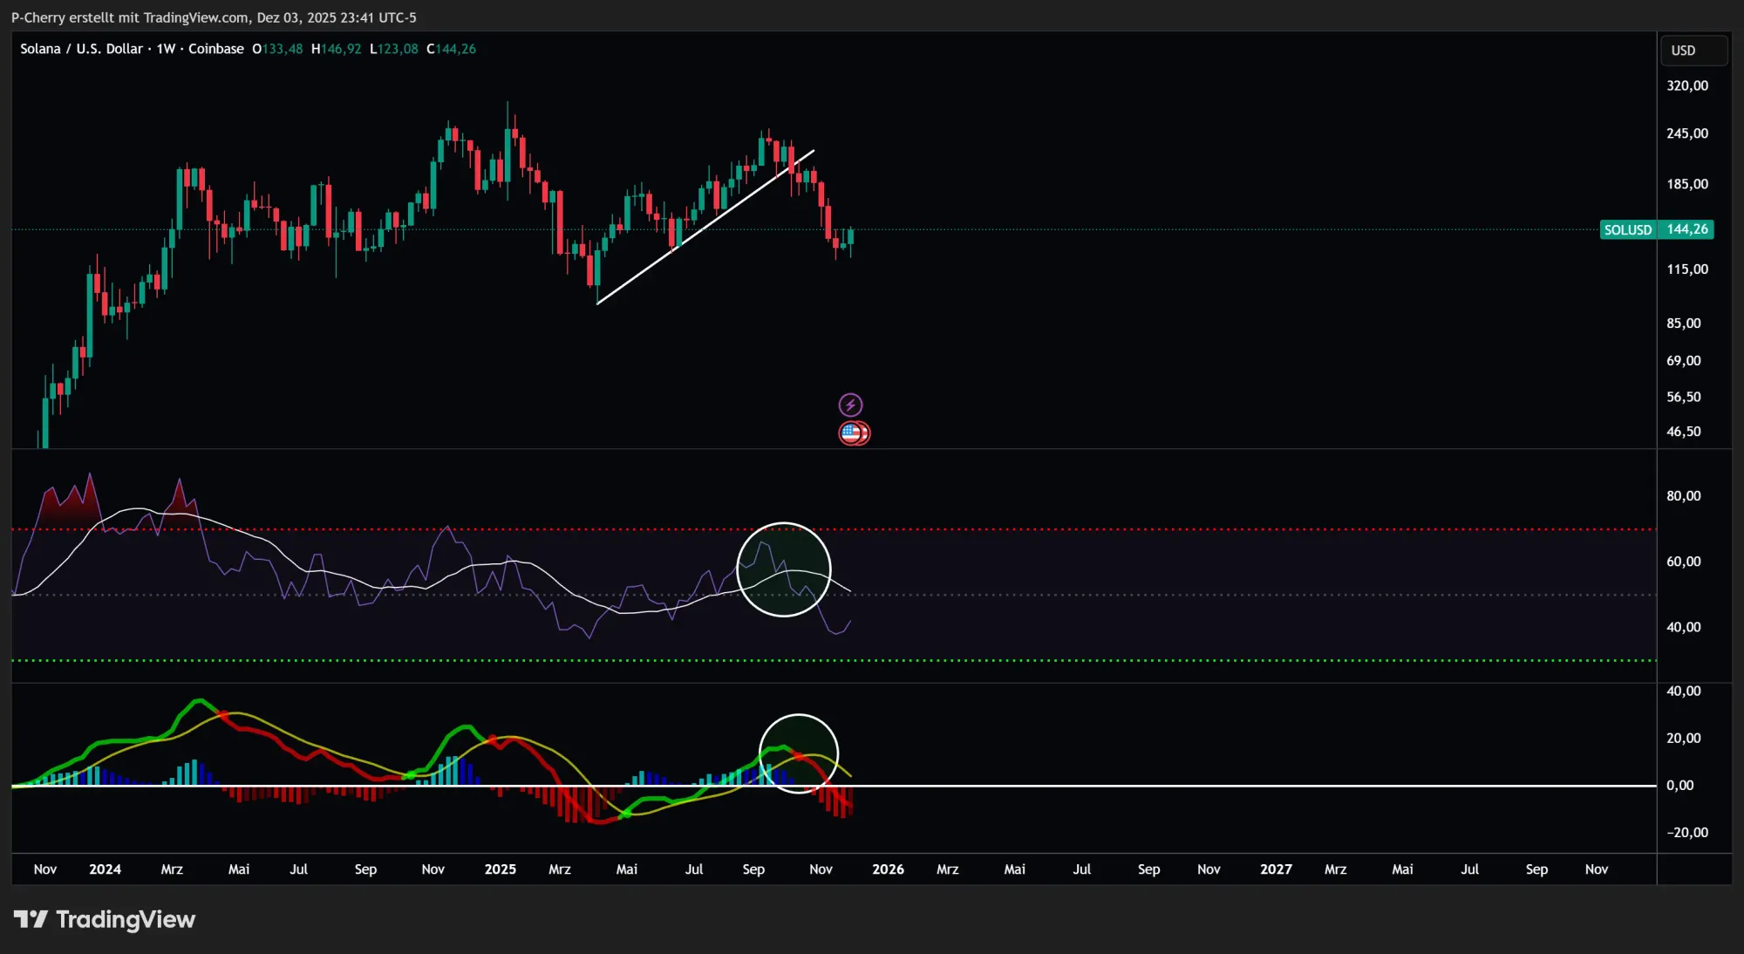Viewport: 1744px width, 954px height.
Task: Click the Coinbase exchange label
Action: [216, 49]
